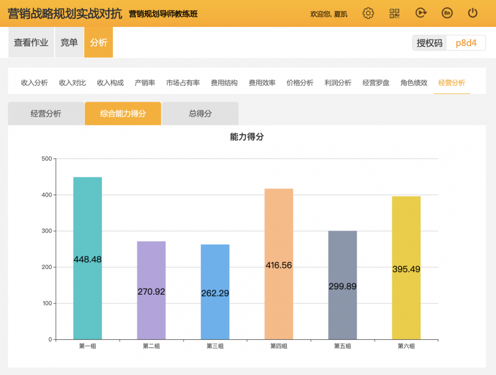Click the 营销规划导师教练班 subtitle
Screen dimensions: 496x375
click(x=163, y=14)
